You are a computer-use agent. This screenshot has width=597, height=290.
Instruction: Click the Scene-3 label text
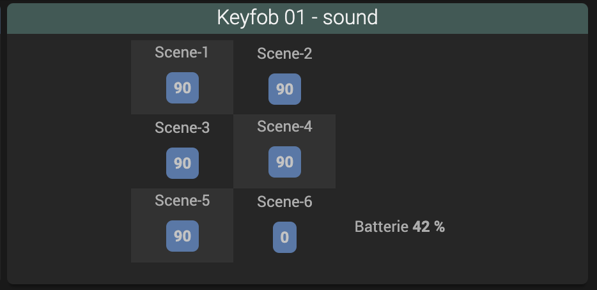(182, 128)
